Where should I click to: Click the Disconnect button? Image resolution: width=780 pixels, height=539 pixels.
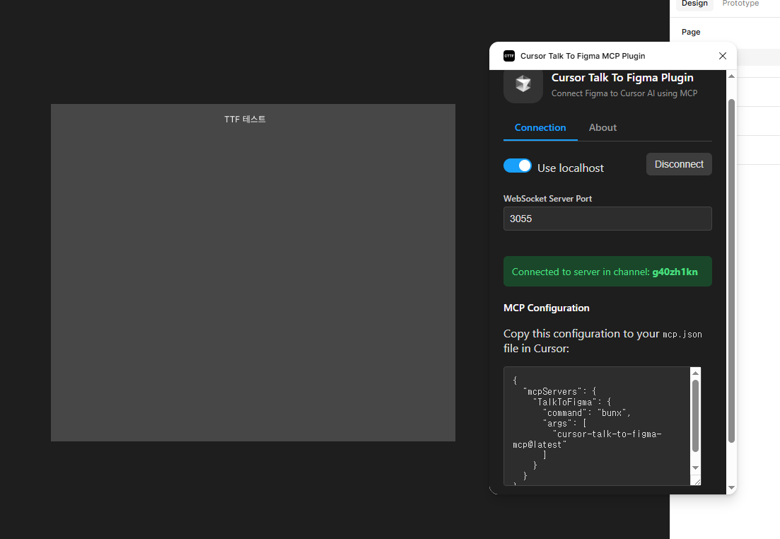click(679, 164)
